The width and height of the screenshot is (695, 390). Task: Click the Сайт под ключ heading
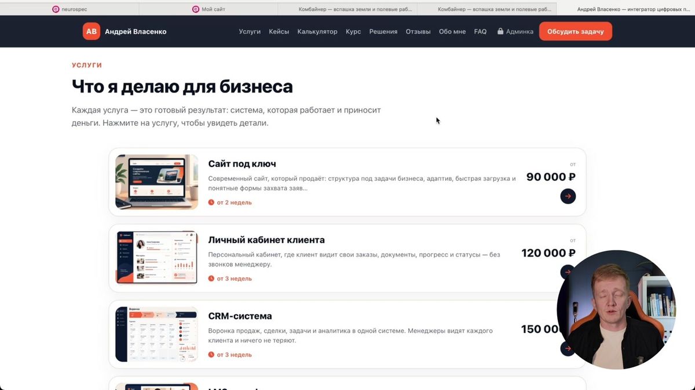[x=242, y=164]
